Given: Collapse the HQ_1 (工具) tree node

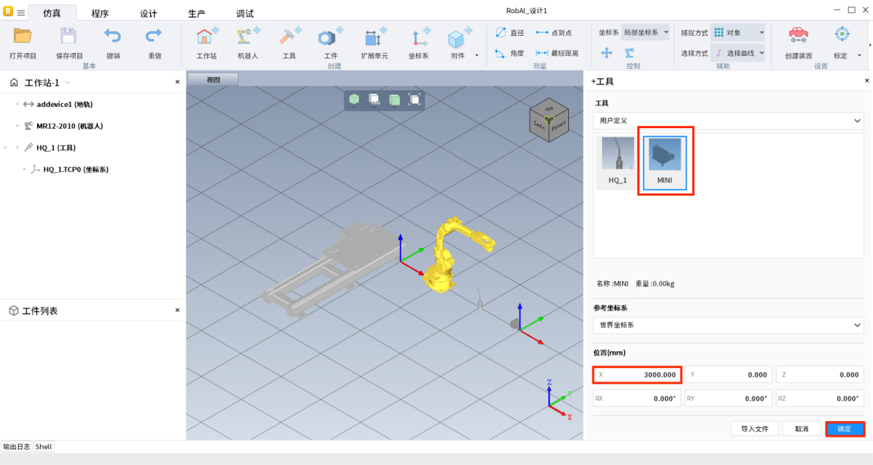Looking at the screenshot, I should point(6,147).
